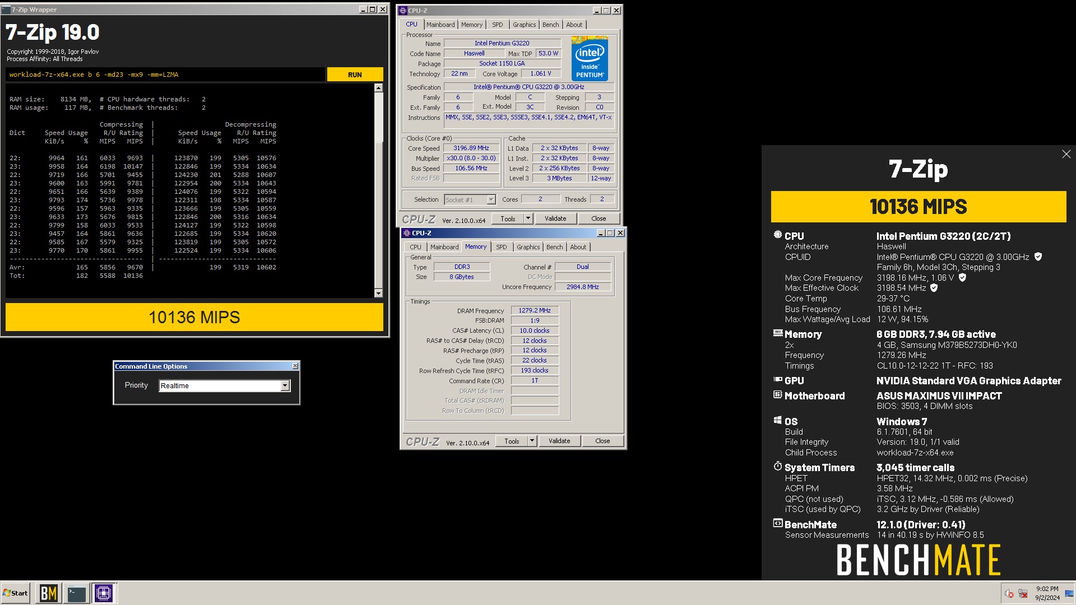Screen dimensions: 1076x605
Task: Open Tools dropdown arrow in lower CPU-Z
Action: [x=532, y=441]
